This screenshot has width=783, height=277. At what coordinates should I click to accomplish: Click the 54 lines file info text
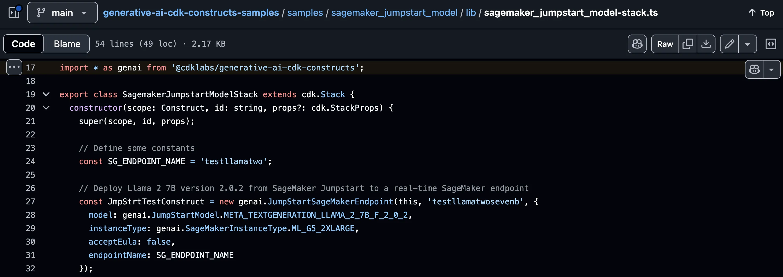160,44
